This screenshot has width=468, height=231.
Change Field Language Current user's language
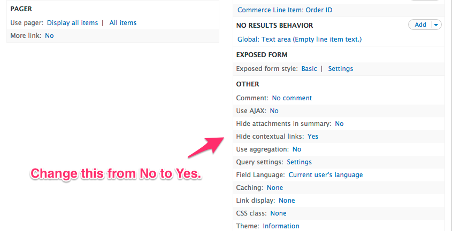pyautogui.click(x=326, y=175)
